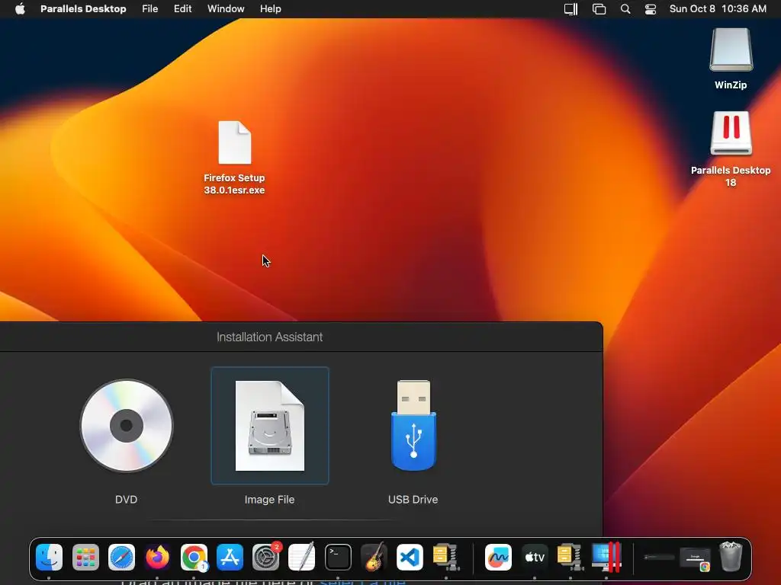Open the Help menu
Viewport: 781px width, 585px height.
point(271,9)
